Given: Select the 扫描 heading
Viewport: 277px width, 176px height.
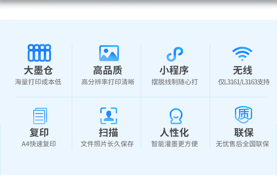Looking at the screenshot, I should 108,133.
